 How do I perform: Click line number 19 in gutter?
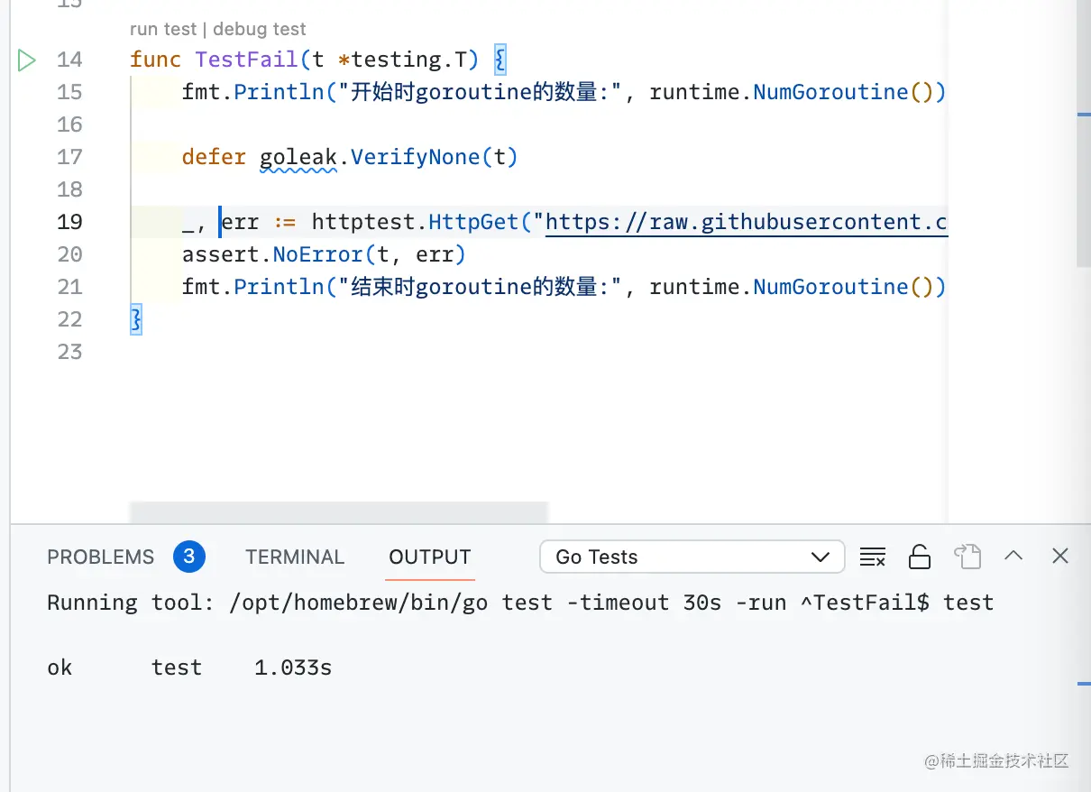pyautogui.click(x=69, y=222)
